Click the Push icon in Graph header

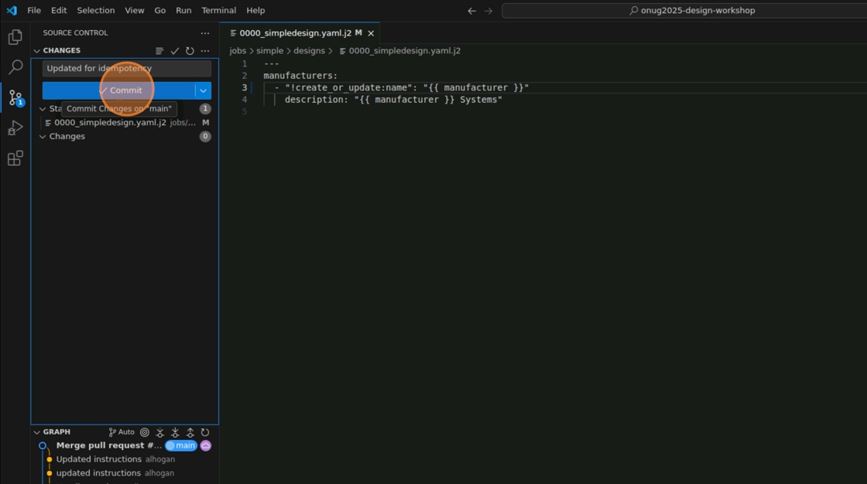point(190,432)
